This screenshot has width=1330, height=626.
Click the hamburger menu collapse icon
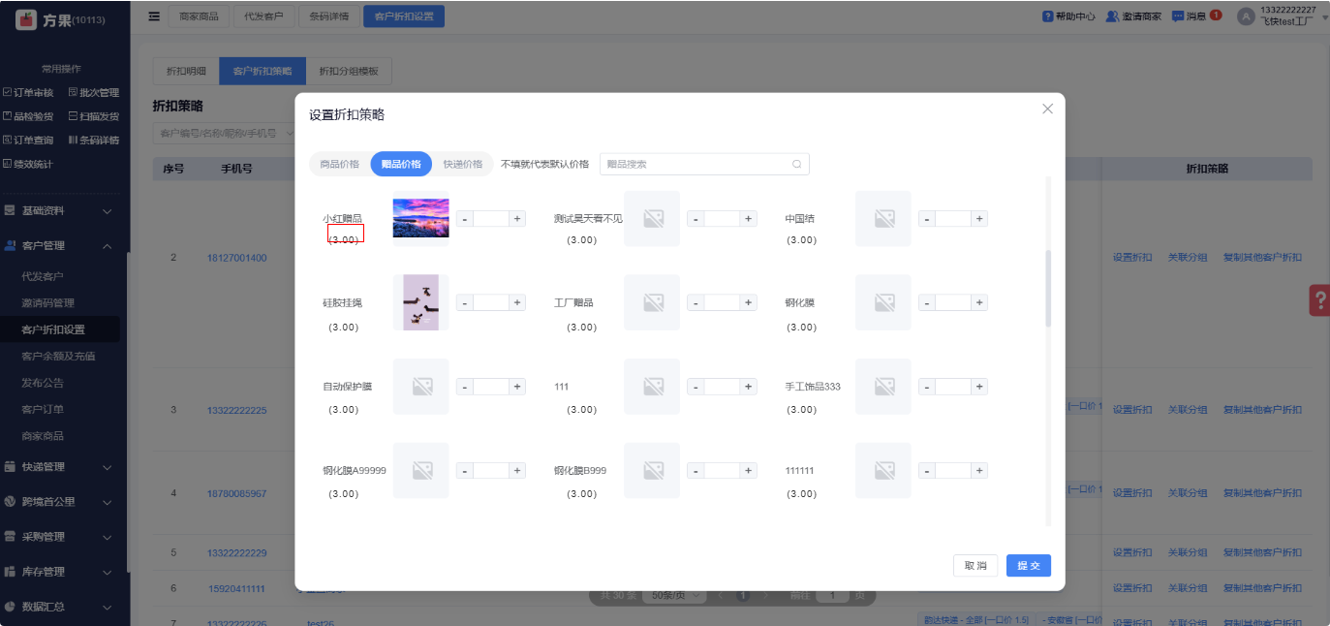(x=154, y=16)
